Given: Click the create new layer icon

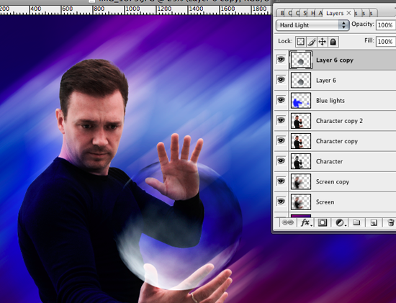Looking at the screenshot, I should click(x=374, y=222).
